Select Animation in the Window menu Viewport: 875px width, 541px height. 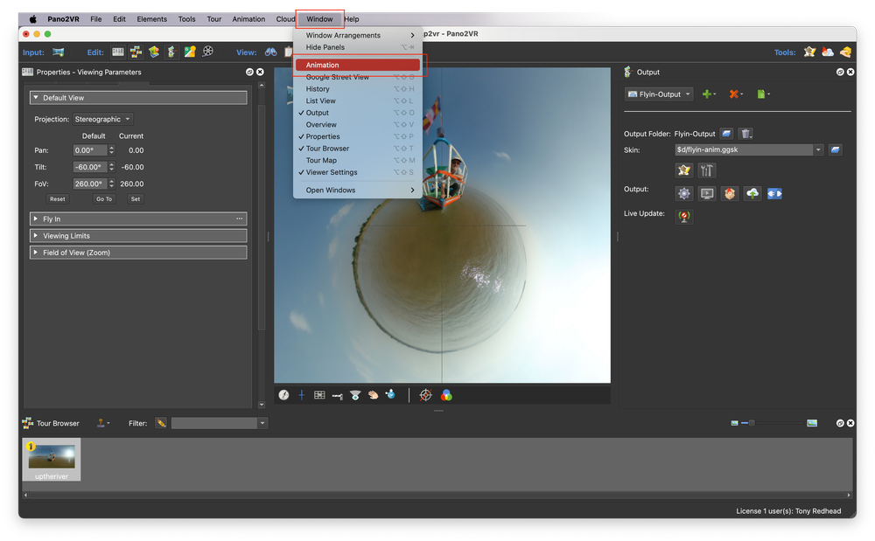point(358,65)
